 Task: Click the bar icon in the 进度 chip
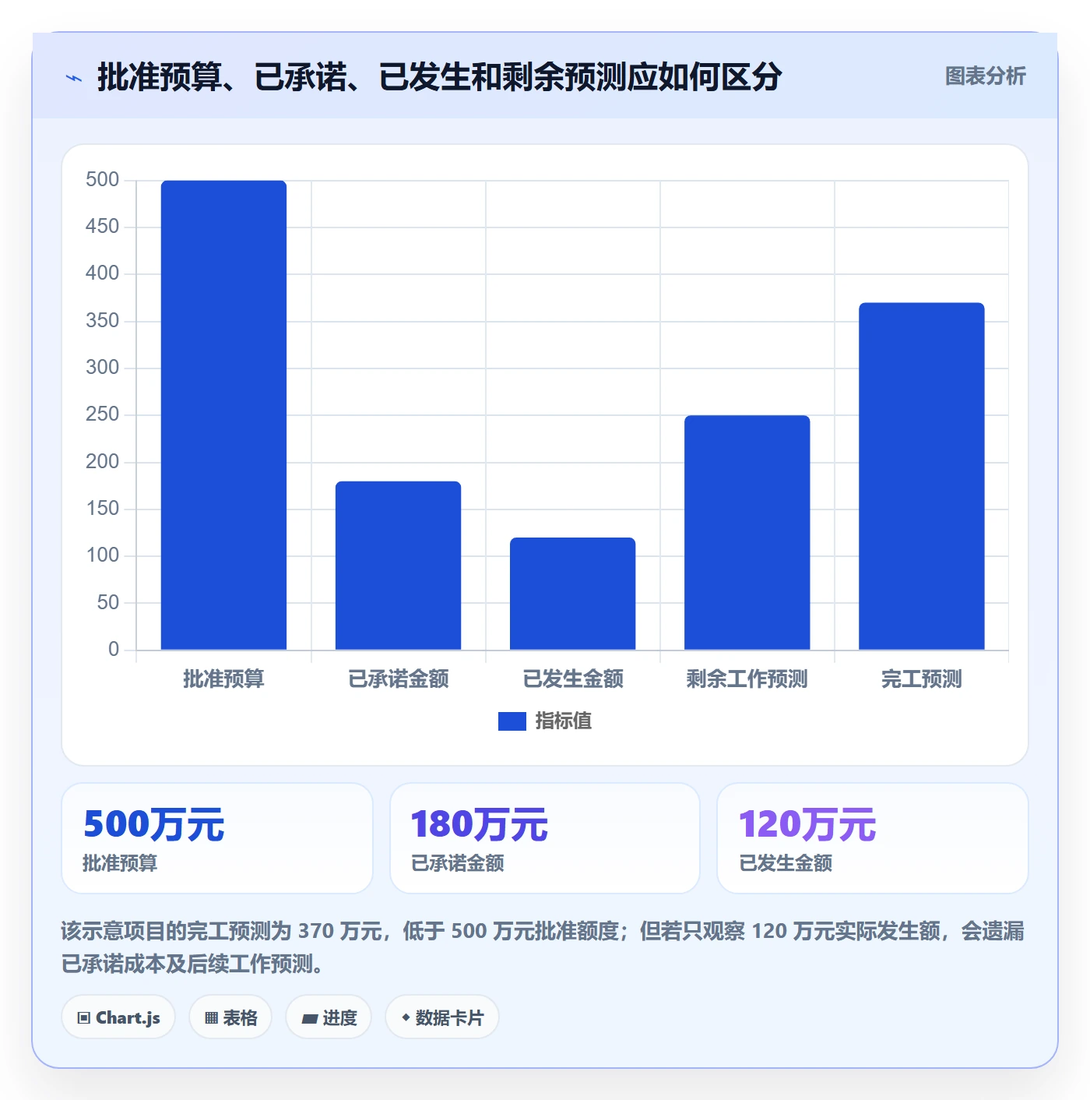point(309,1018)
